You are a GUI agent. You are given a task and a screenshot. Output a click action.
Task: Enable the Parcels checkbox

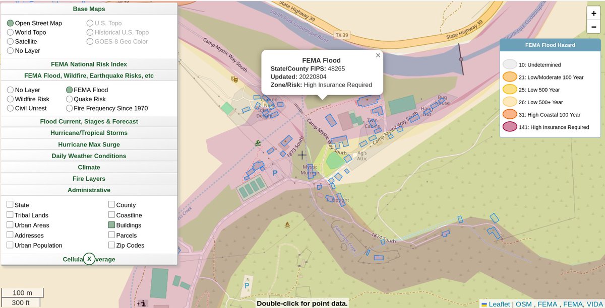click(x=110, y=235)
